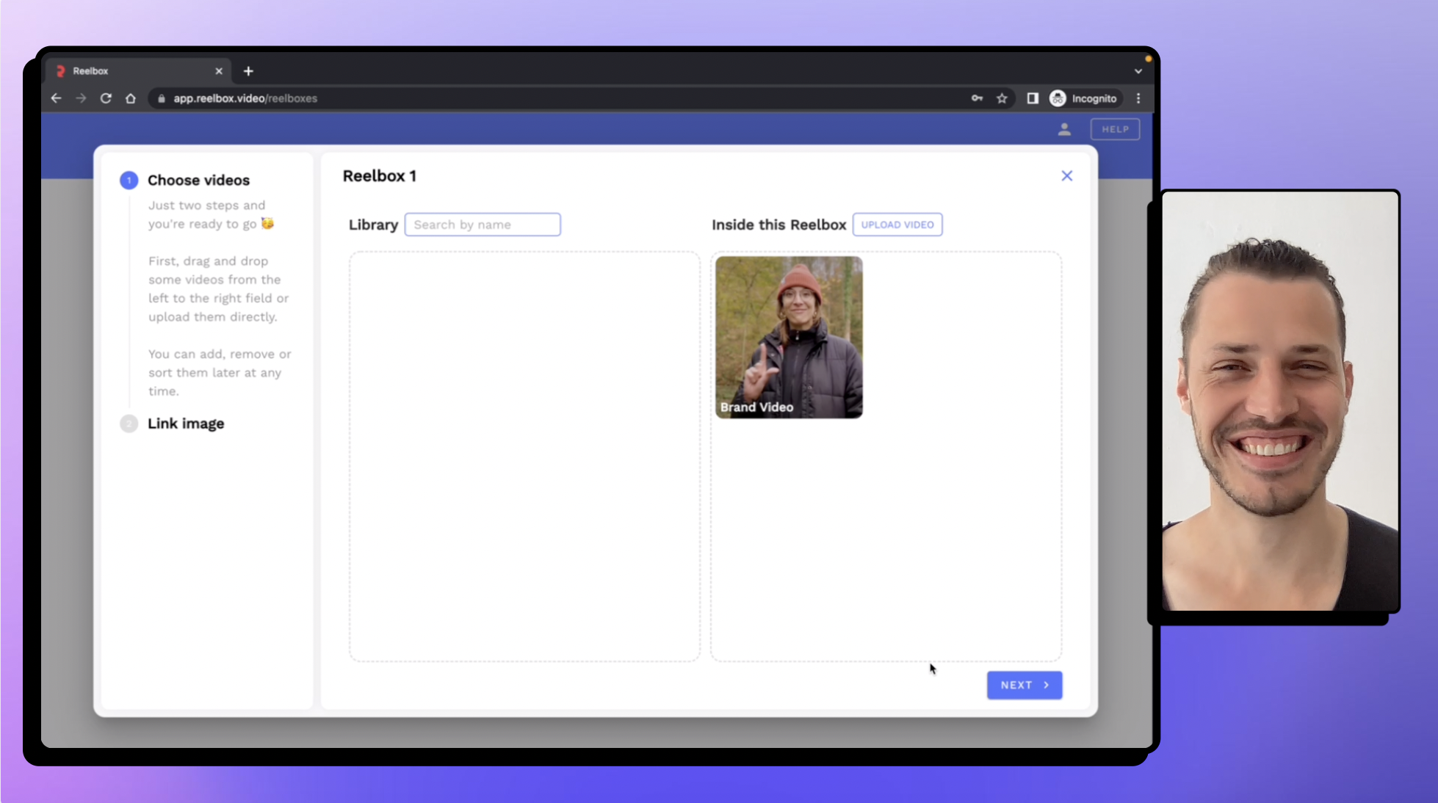Click the NEXT button
This screenshot has height=803, width=1438.
pos(1024,685)
